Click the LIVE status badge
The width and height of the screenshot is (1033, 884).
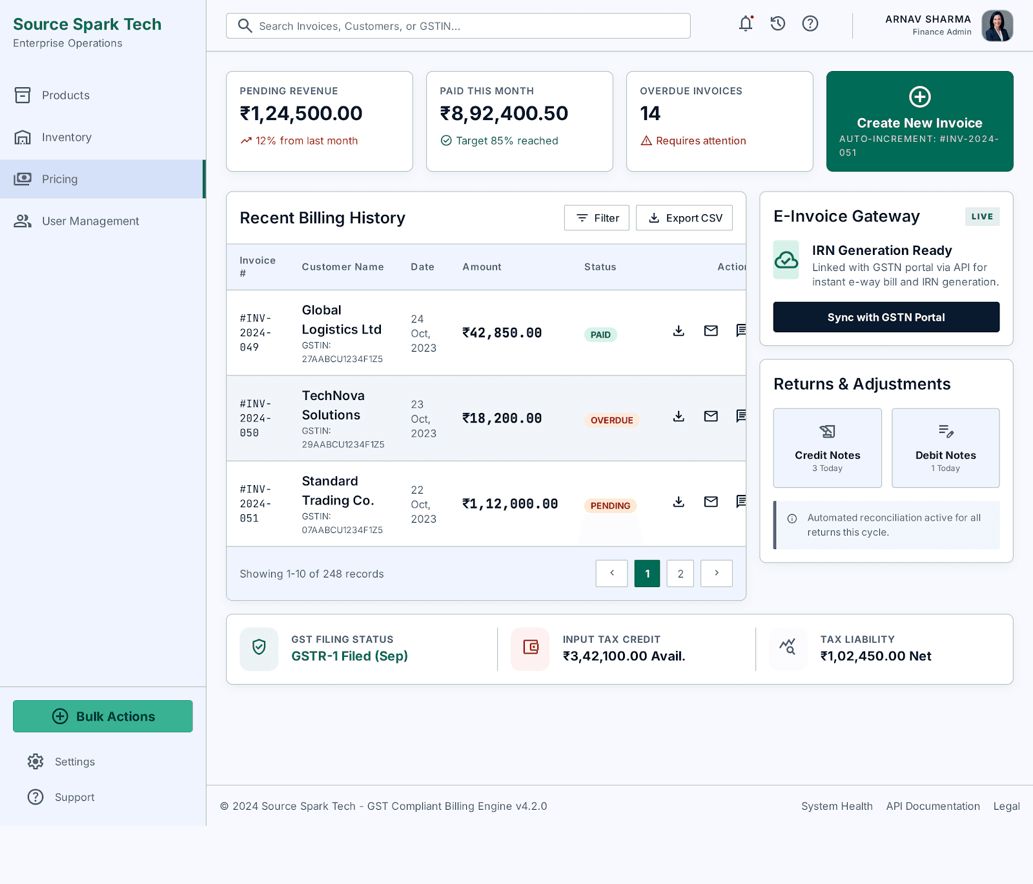[983, 217]
